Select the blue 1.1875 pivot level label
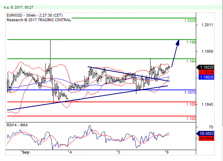The image size is (223, 161). [x=190, y=92]
